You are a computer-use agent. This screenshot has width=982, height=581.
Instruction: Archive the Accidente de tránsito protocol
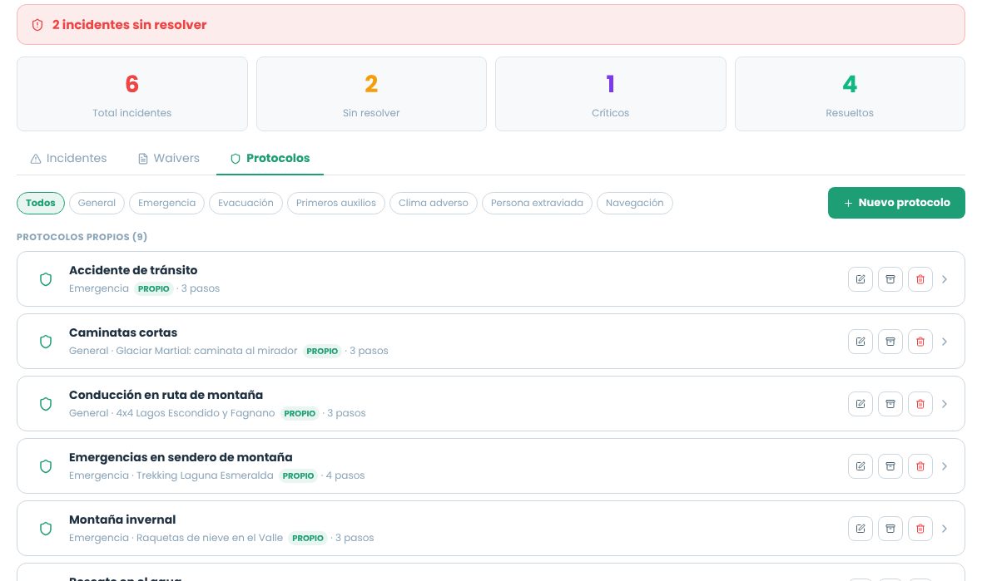(x=890, y=279)
